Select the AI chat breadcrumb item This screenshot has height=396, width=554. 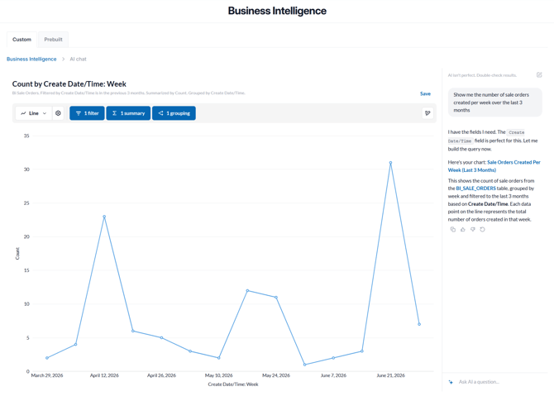pyautogui.click(x=78, y=59)
